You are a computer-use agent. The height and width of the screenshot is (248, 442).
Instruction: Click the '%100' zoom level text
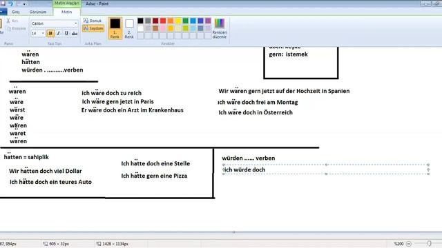pos(398,243)
